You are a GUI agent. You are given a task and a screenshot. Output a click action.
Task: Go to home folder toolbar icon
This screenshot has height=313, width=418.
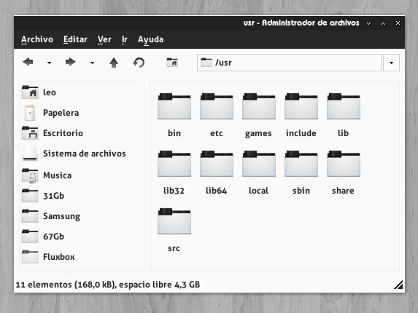click(x=172, y=63)
